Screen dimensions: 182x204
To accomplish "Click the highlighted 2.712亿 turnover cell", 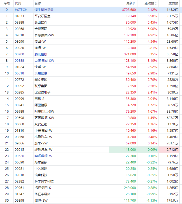I will [x=169, y=150].
